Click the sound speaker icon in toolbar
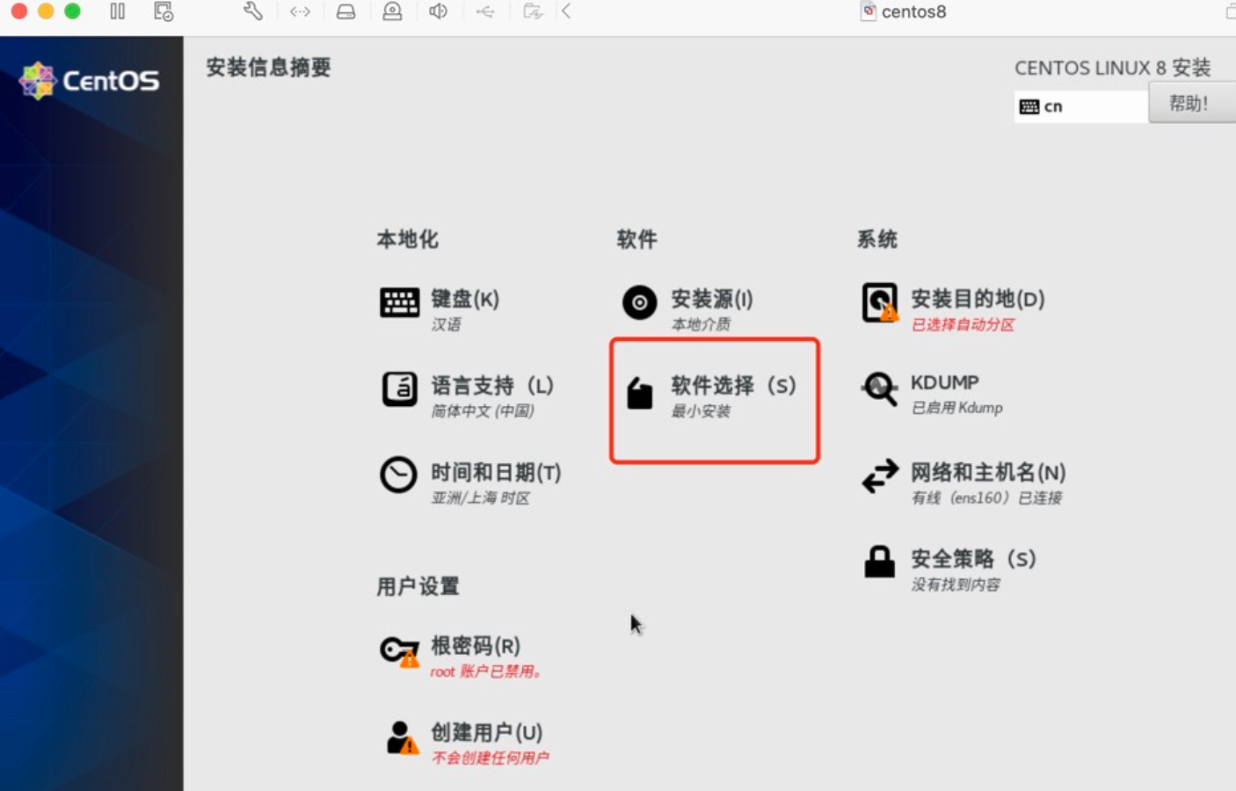The image size is (1236, 791). (438, 11)
